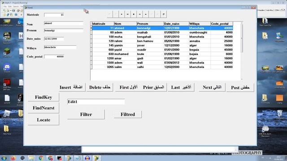Select the grid cell 'oumbouaghi'
Viewport: 287px width, 161px height.
point(200,32)
